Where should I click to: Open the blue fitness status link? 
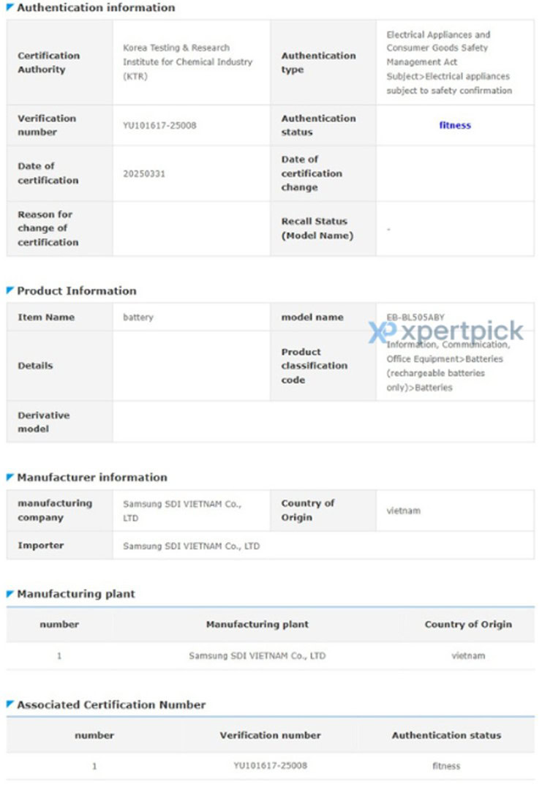pos(455,125)
